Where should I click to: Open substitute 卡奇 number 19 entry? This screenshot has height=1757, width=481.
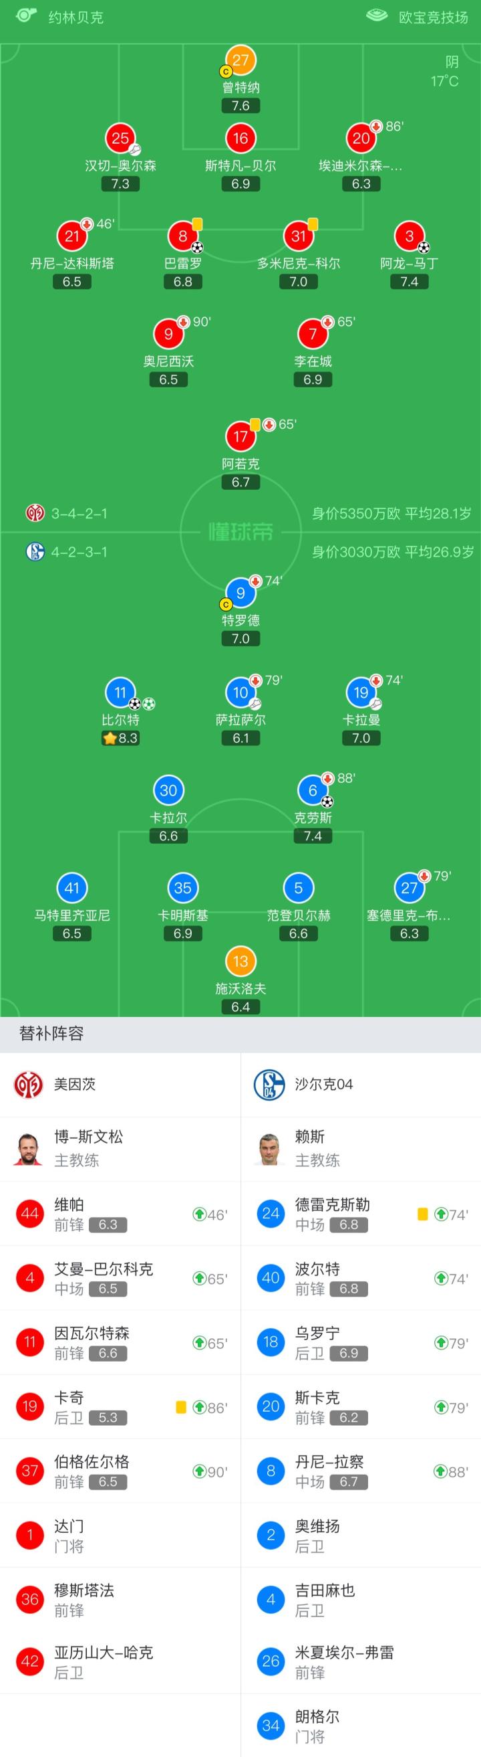(120, 1406)
